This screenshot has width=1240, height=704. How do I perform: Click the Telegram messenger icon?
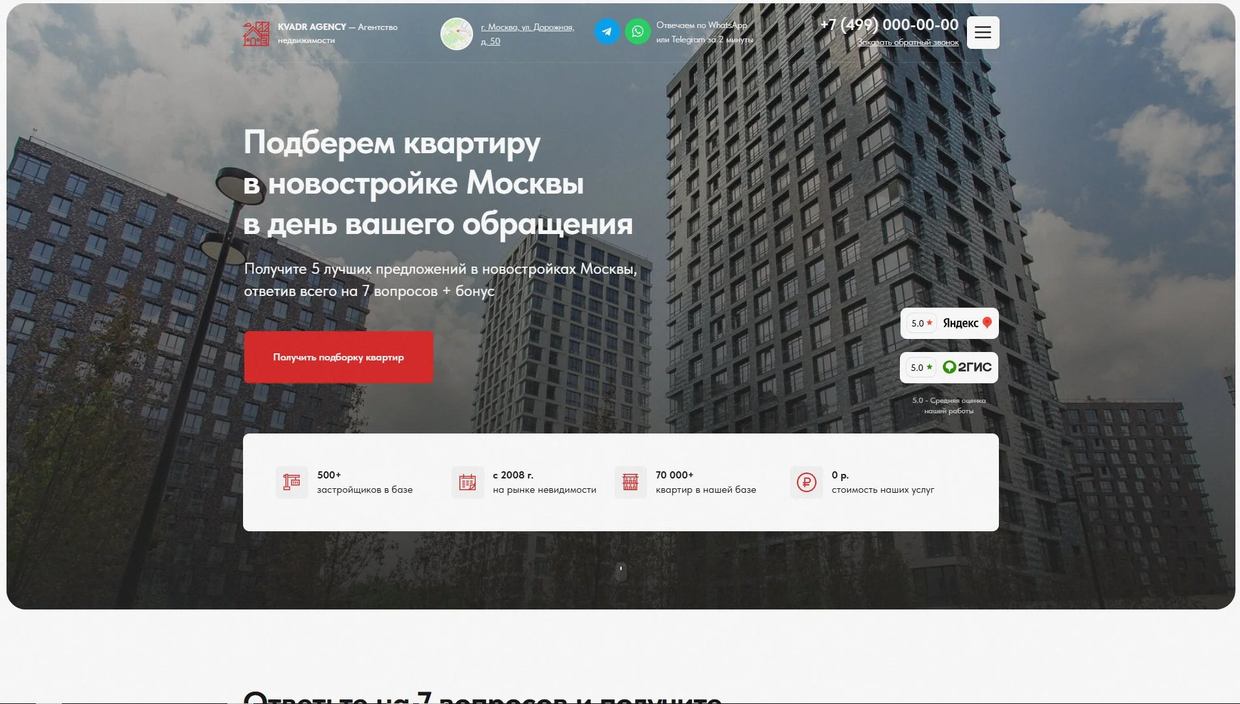pyautogui.click(x=607, y=31)
